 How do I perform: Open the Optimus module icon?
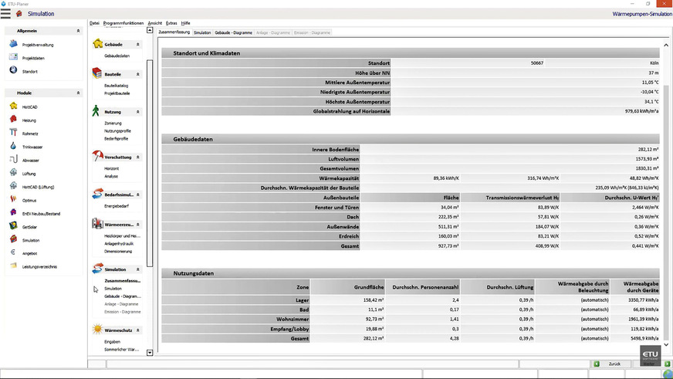coord(13,200)
